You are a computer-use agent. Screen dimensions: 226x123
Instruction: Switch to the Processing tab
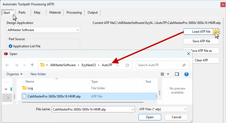74,12
